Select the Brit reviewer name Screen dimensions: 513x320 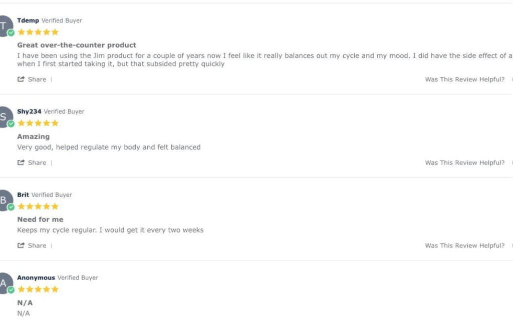(x=23, y=194)
